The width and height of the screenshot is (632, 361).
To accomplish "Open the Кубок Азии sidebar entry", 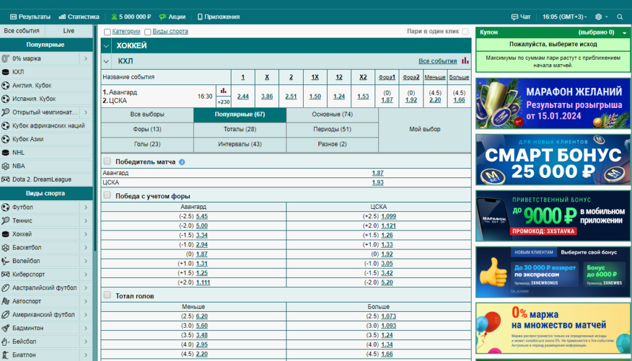I will pyautogui.click(x=46, y=139).
